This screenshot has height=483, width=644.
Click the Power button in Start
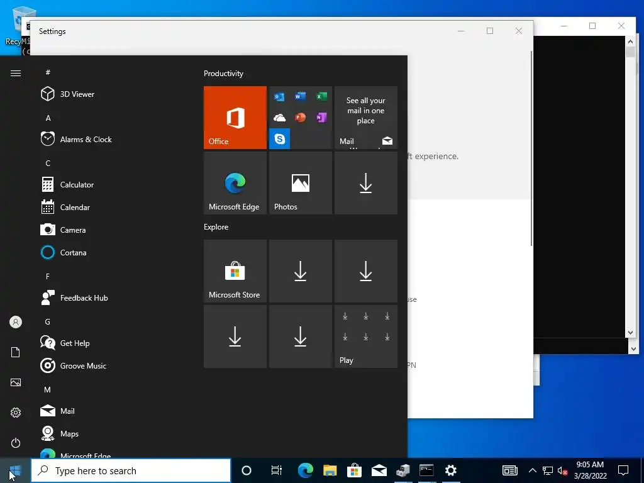(16, 443)
